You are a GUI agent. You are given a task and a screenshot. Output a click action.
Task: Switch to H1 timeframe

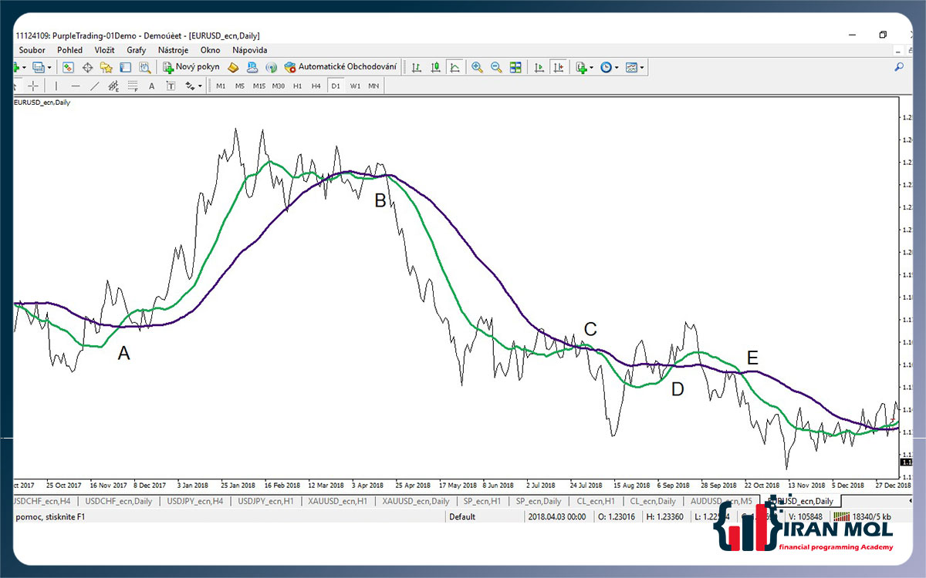tap(297, 86)
